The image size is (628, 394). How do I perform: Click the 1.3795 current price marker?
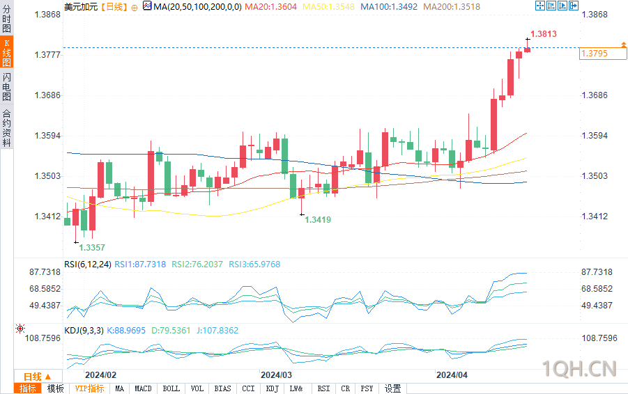[603, 54]
